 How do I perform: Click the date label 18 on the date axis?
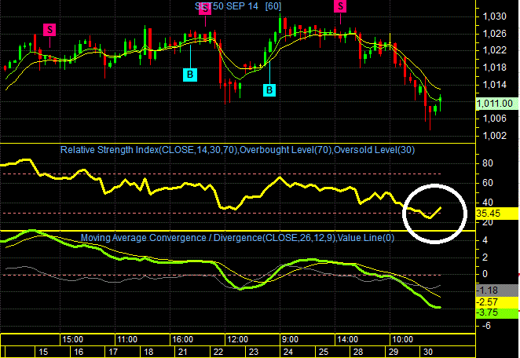pos(148,352)
